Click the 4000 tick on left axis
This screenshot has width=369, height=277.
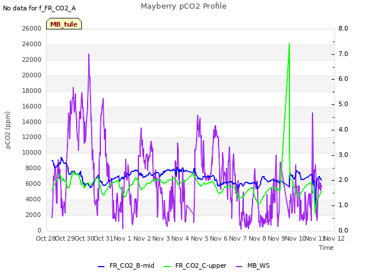point(33,199)
